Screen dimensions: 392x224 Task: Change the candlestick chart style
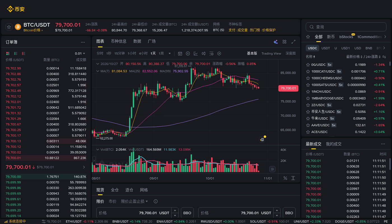point(204,53)
